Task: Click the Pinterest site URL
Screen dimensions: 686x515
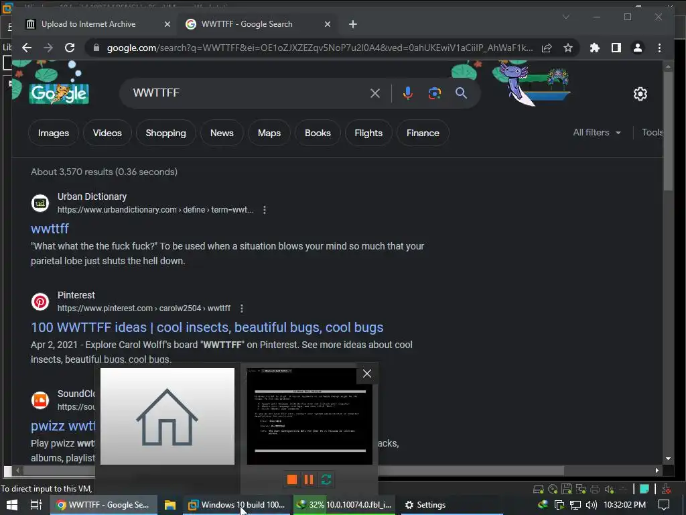Action: click(144, 308)
